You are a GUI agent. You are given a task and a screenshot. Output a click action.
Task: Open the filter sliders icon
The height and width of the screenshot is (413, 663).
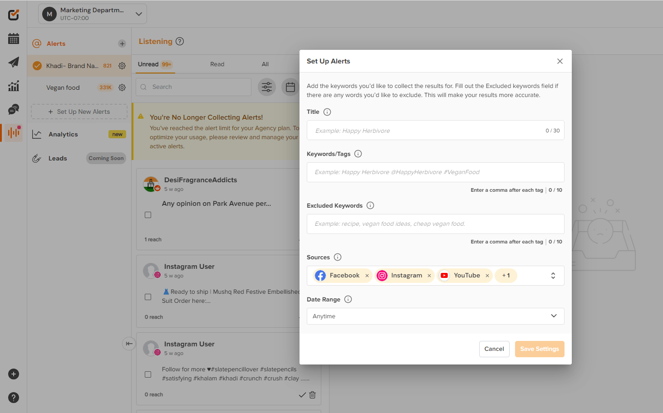[x=267, y=87]
